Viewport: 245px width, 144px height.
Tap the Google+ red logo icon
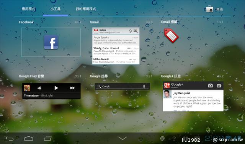pyautogui.click(x=167, y=86)
